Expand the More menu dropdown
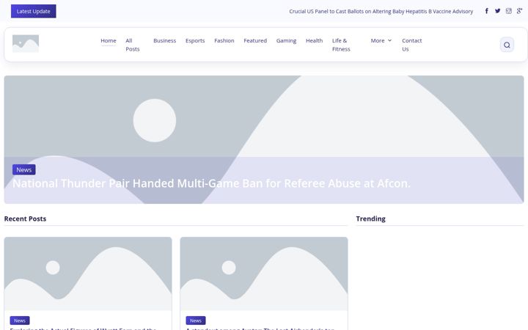 [381, 40]
